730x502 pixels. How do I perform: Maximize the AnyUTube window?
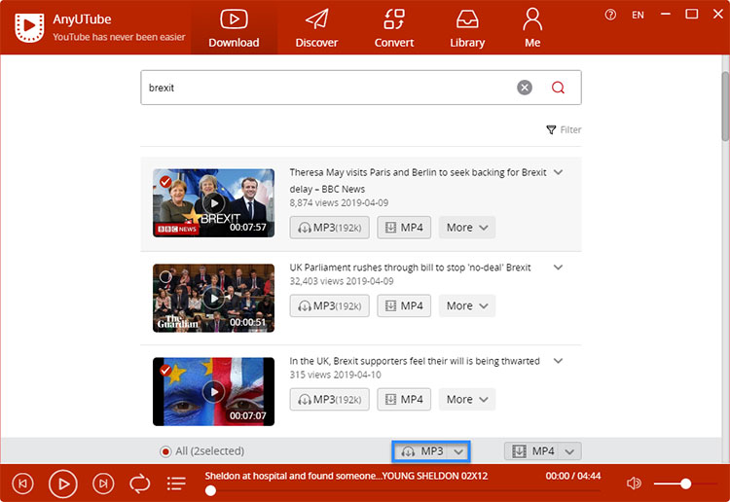tap(692, 14)
